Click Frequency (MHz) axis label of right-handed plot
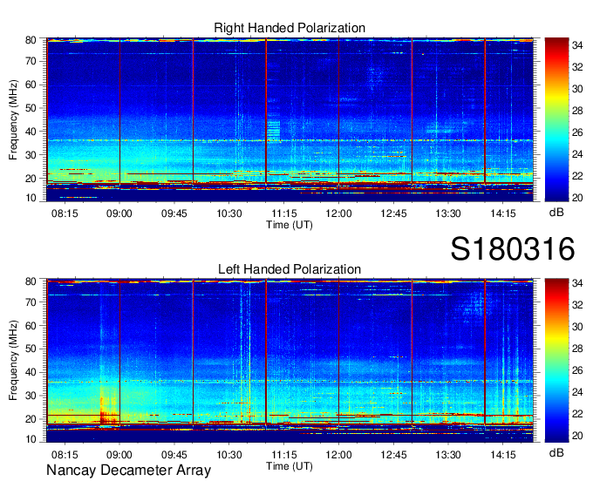593x481 pixels. (13, 119)
